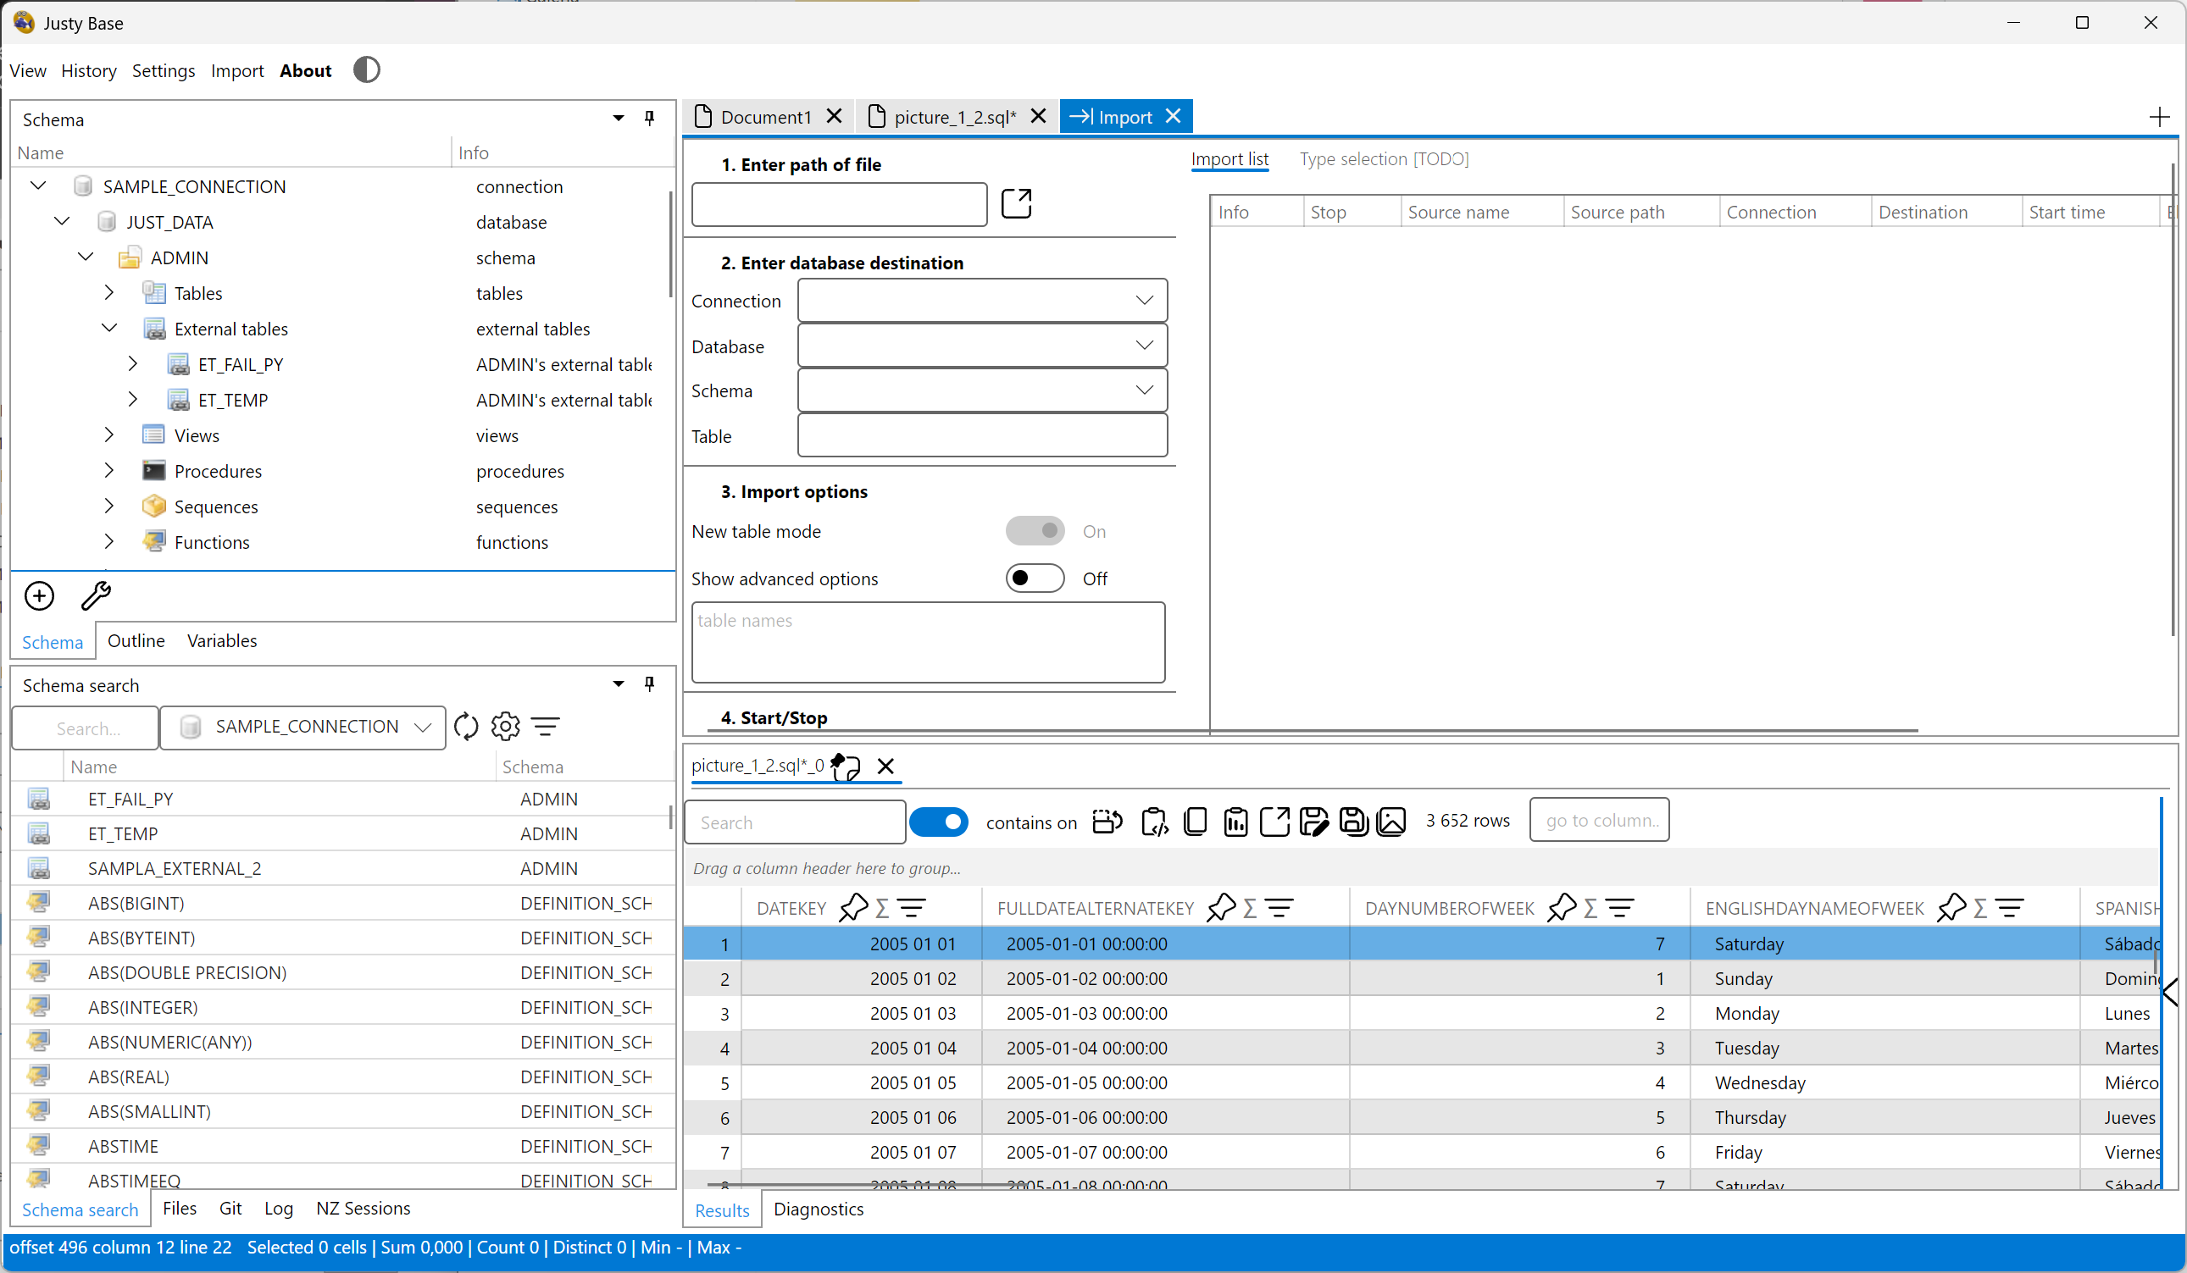
Task: Switch to the Document1 tab
Action: 765,117
